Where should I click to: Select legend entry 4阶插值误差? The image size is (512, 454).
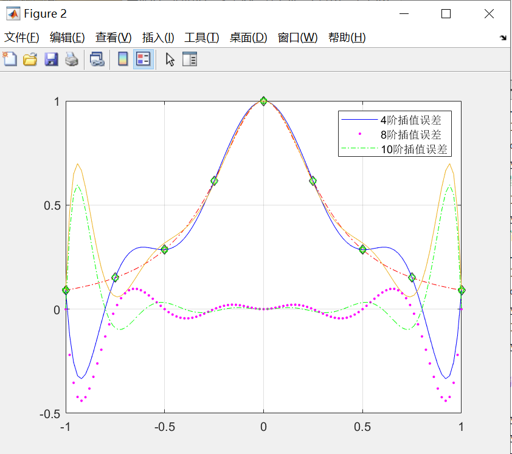(411, 120)
